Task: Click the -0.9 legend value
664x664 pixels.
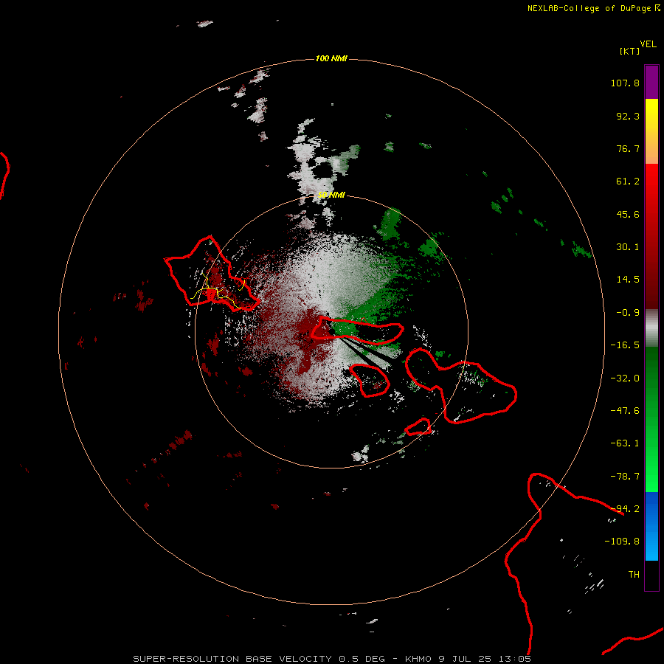Action: point(628,313)
